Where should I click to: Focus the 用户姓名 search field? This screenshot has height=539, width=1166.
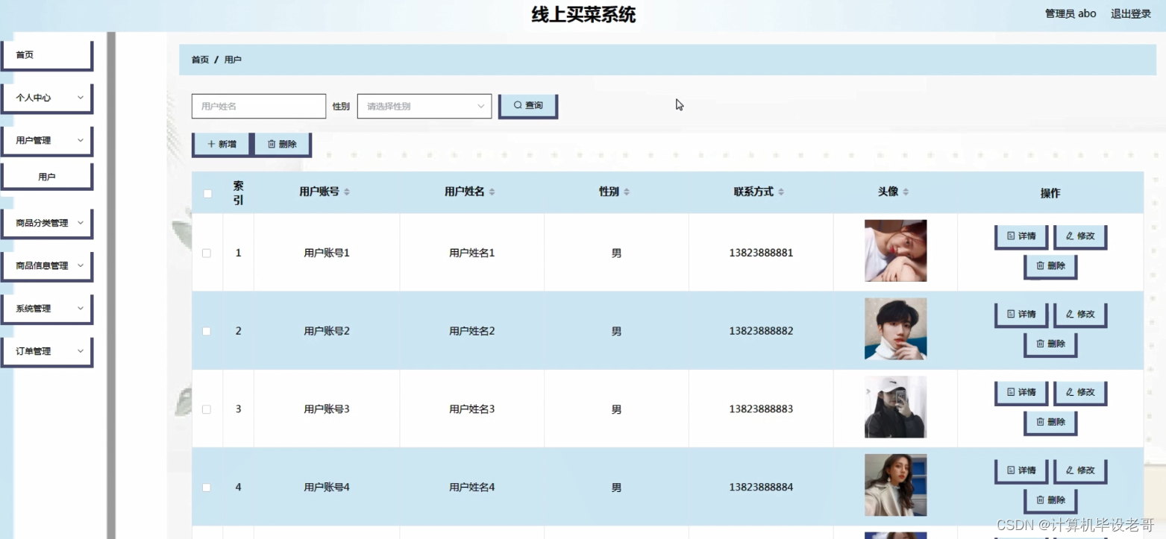point(259,106)
